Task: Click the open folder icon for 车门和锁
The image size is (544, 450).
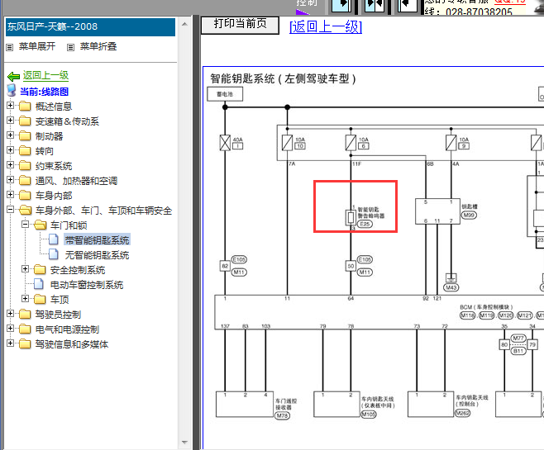Action: pos(41,225)
